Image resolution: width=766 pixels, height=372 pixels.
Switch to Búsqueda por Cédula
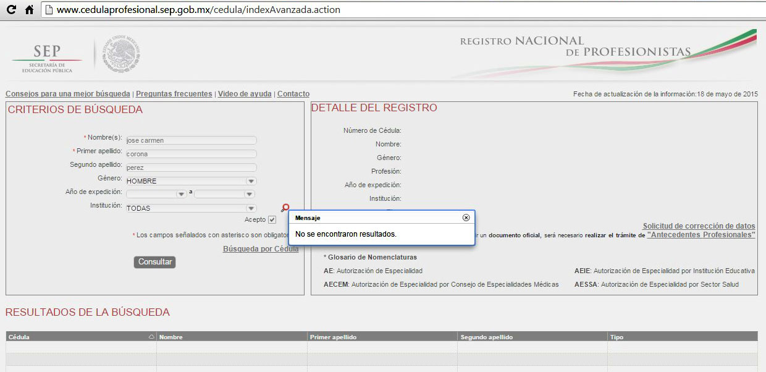coord(260,248)
